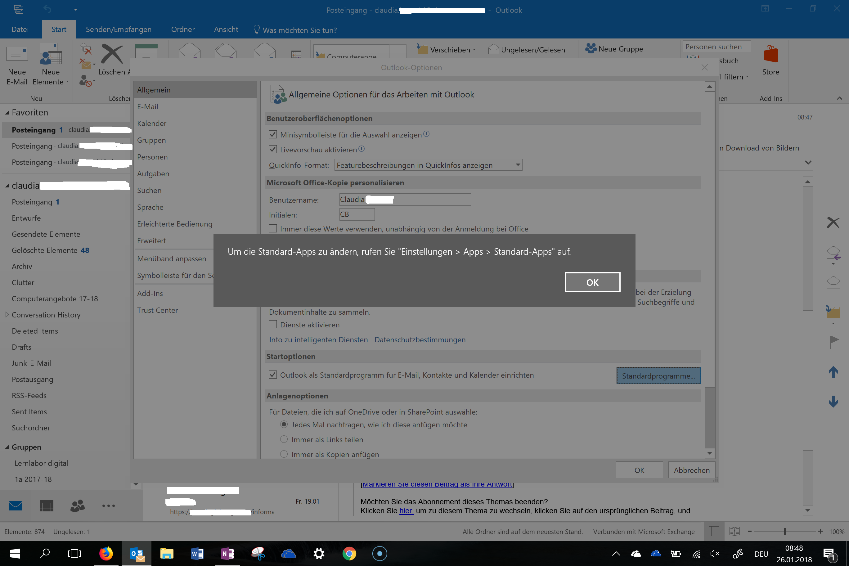This screenshot has height=566, width=849.
Task: Click the zoom in plus button
Action: click(820, 531)
